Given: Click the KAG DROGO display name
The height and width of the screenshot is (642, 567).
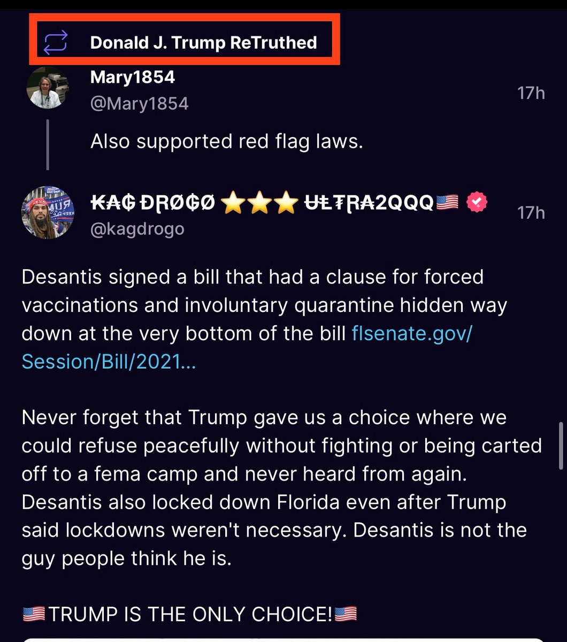Looking at the screenshot, I should (153, 203).
